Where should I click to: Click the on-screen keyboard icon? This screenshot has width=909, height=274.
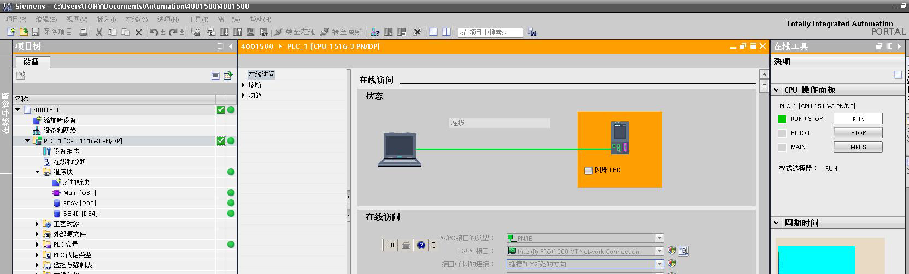(406, 245)
